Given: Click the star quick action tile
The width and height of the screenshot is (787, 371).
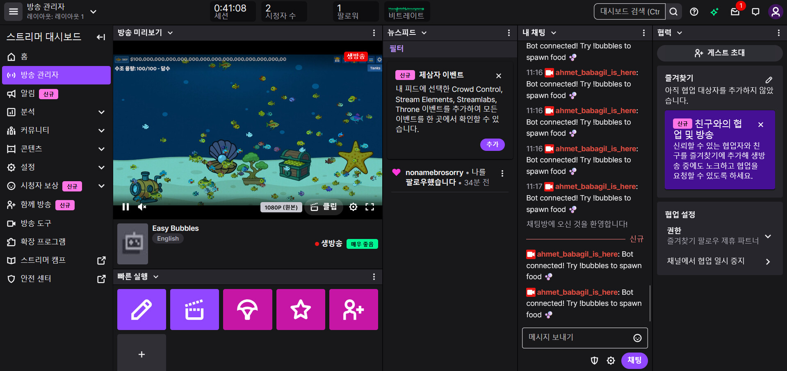Looking at the screenshot, I should point(301,310).
